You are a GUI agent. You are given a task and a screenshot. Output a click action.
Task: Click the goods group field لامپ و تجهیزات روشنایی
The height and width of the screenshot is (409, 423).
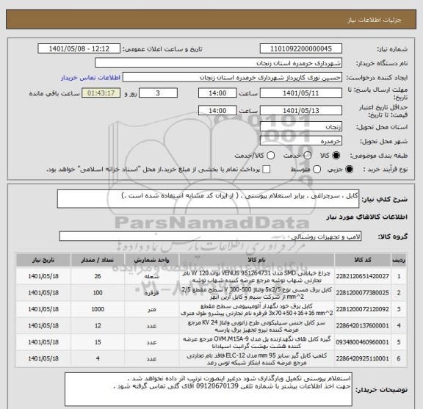(210, 236)
